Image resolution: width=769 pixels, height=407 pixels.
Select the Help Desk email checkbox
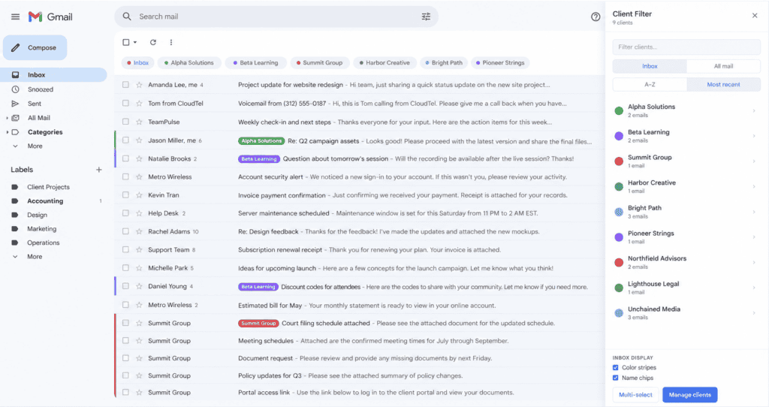click(x=125, y=213)
